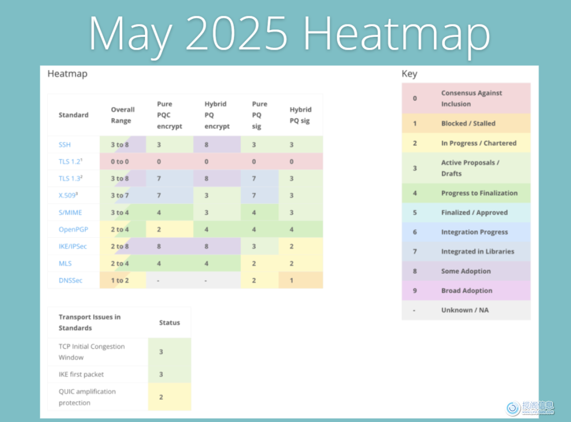The width and height of the screenshot is (571, 422).
Task: Select the Consensus Against Inclusion key swatch
Action: click(x=466, y=99)
